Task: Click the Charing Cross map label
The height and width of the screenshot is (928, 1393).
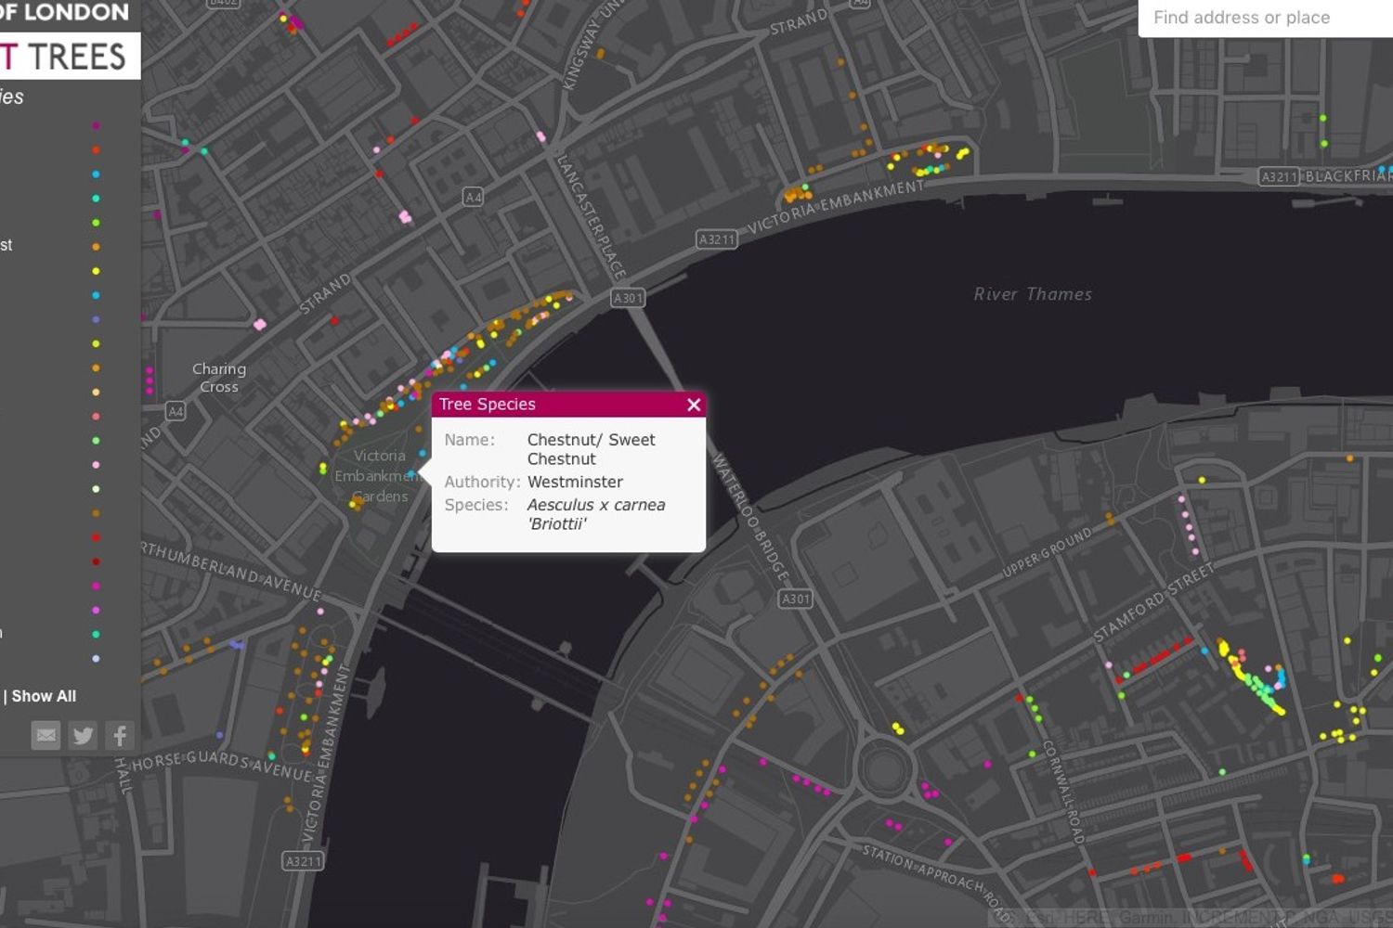Action: tap(219, 378)
